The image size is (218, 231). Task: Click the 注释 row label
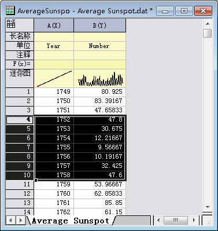20,55
